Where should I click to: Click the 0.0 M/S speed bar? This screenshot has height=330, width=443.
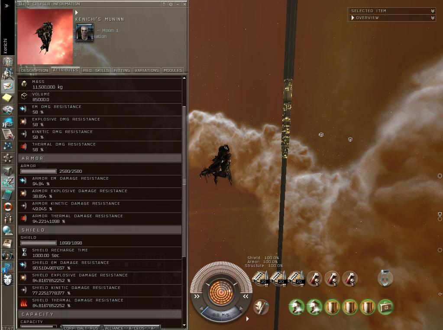[x=221, y=315]
